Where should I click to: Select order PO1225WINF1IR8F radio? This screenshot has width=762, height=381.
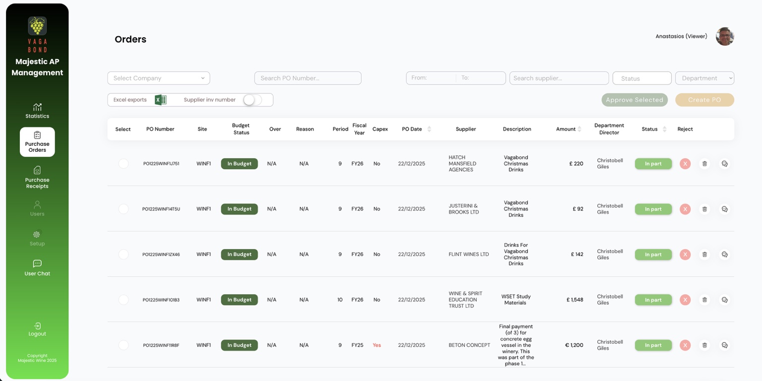point(124,345)
